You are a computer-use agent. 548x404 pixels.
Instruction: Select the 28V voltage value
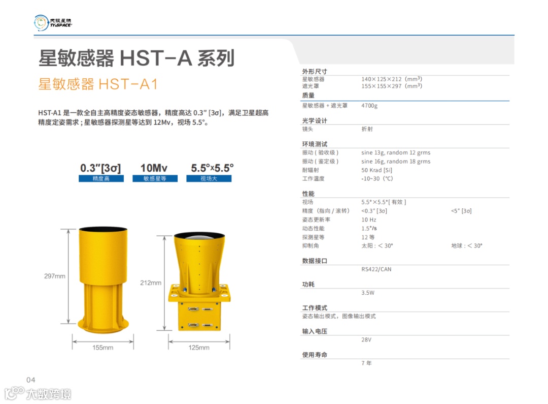pos(366,339)
